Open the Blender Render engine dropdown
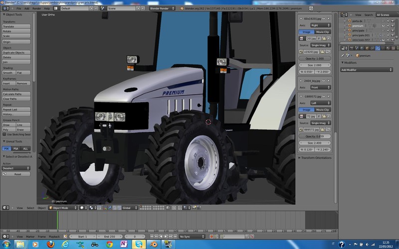The height and width of the screenshot is (249, 399). pyautogui.click(x=162, y=8)
